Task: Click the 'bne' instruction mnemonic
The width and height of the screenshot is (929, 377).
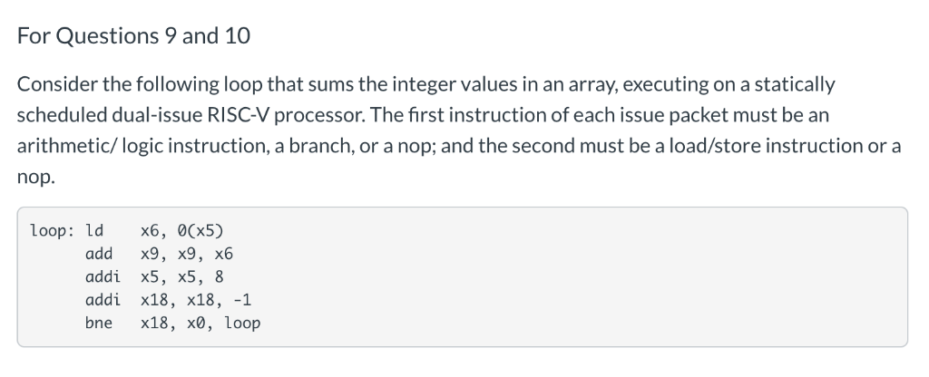Action: pos(99,324)
